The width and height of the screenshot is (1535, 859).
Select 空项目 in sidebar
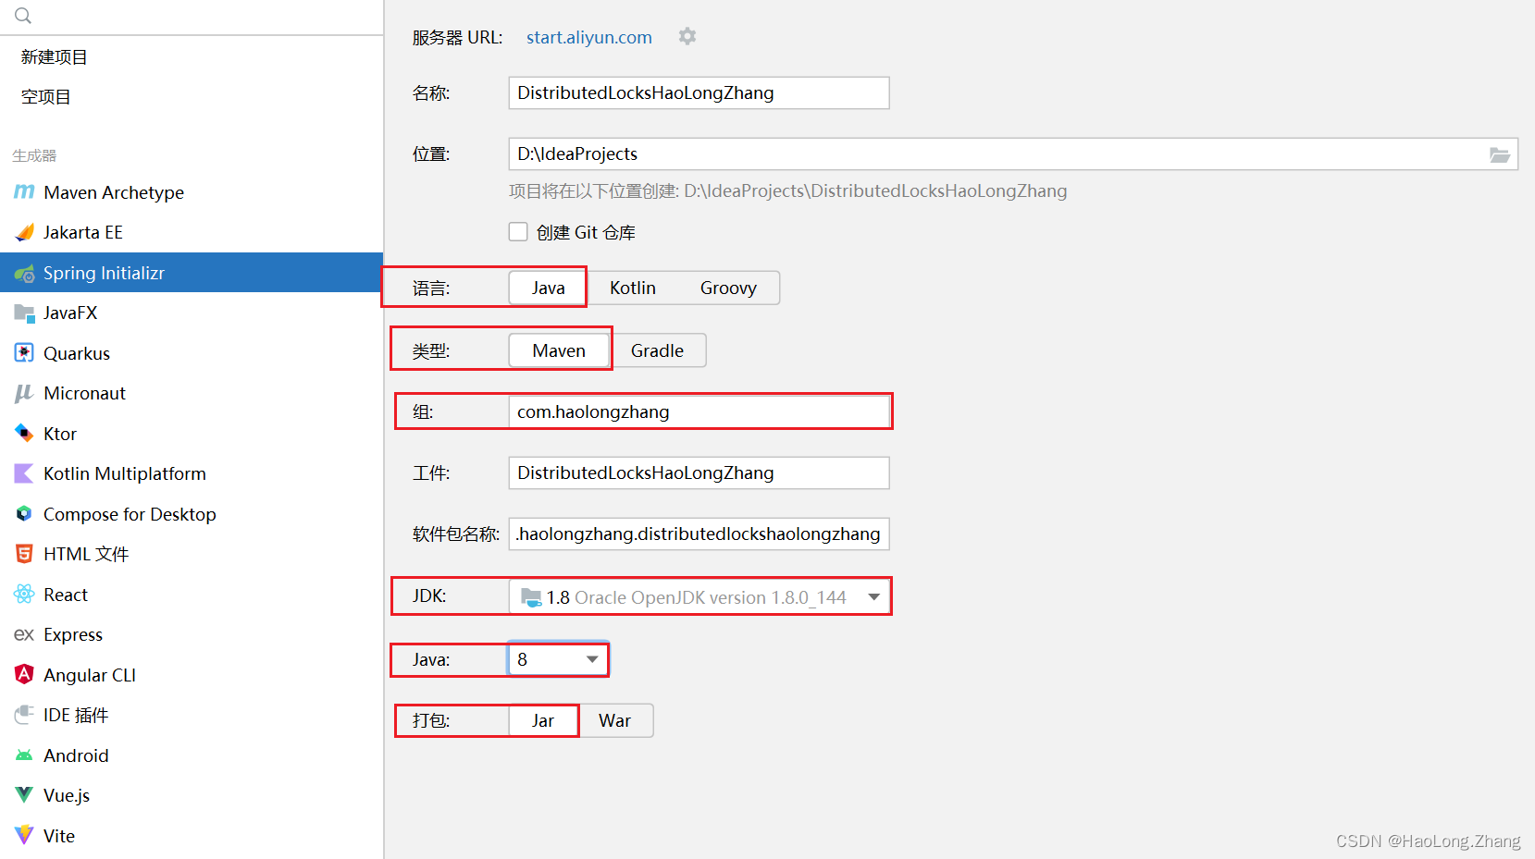(192, 96)
